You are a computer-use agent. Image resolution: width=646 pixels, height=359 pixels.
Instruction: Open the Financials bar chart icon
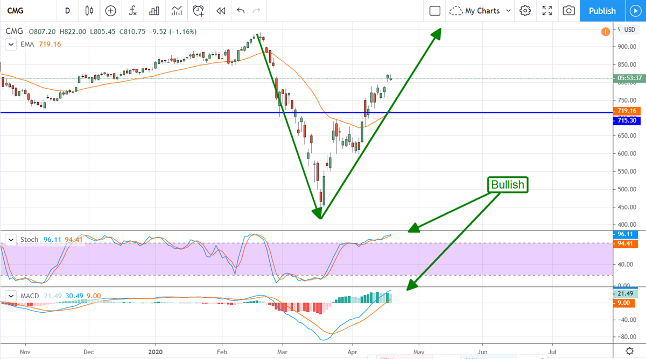(x=155, y=11)
